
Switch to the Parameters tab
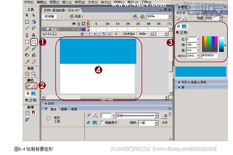click(74, 109)
